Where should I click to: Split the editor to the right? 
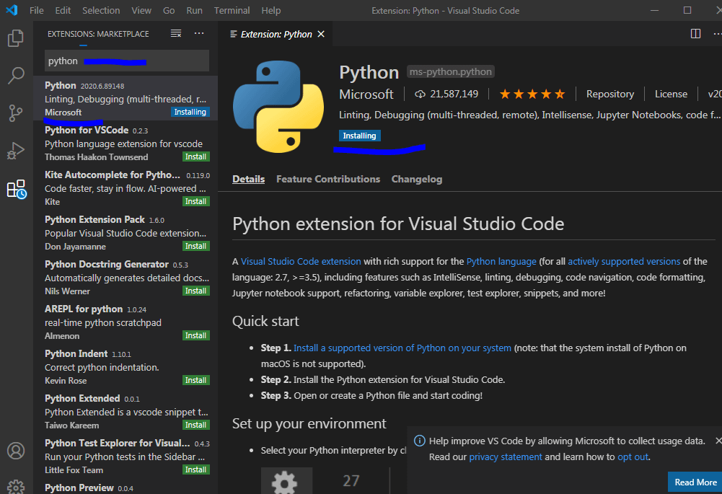coord(695,34)
